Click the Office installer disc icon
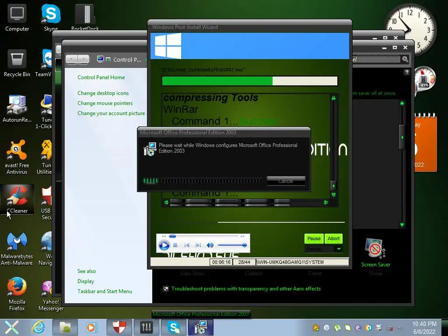 click(150, 149)
